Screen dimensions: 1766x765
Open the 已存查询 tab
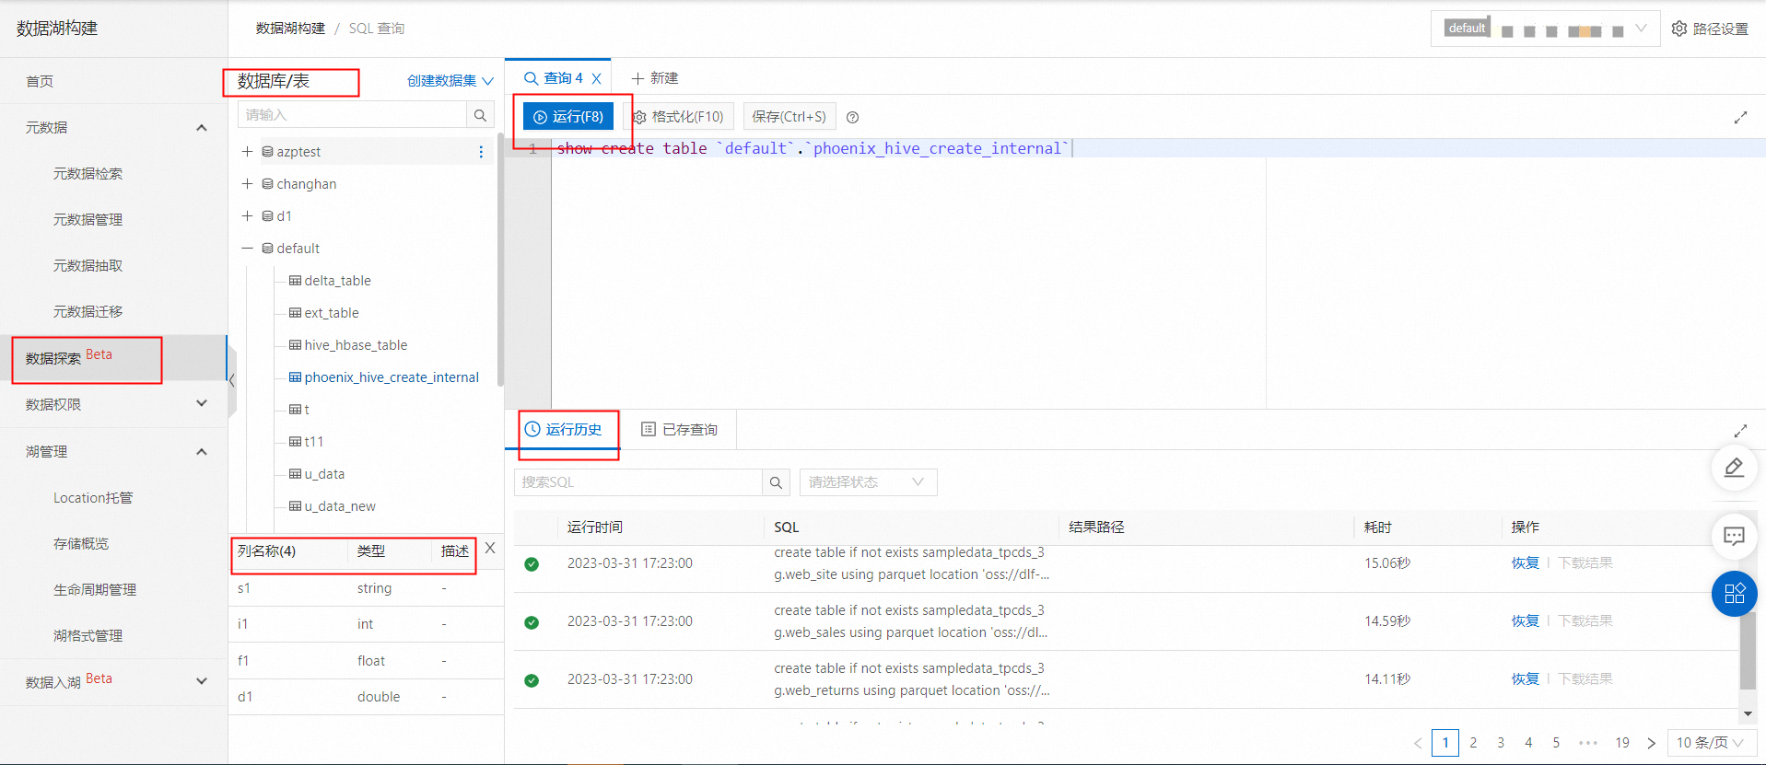pos(679,430)
